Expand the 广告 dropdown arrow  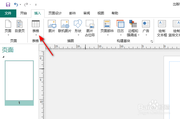146,35
